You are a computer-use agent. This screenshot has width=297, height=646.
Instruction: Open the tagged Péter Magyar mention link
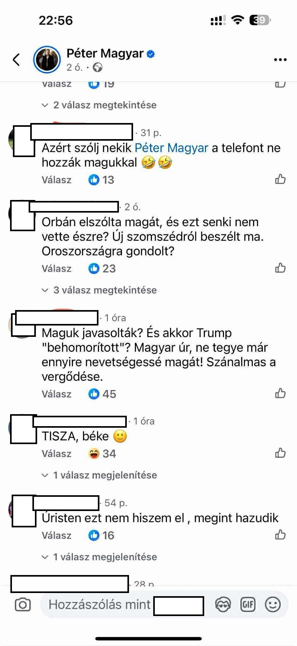(x=171, y=148)
